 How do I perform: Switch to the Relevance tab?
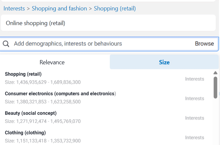point(52,62)
